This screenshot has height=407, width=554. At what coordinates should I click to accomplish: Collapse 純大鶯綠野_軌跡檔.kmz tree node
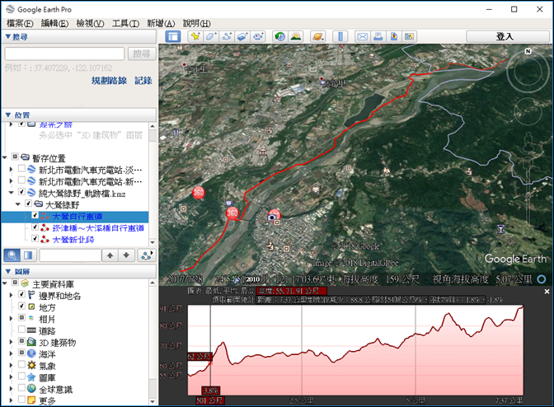coord(12,193)
